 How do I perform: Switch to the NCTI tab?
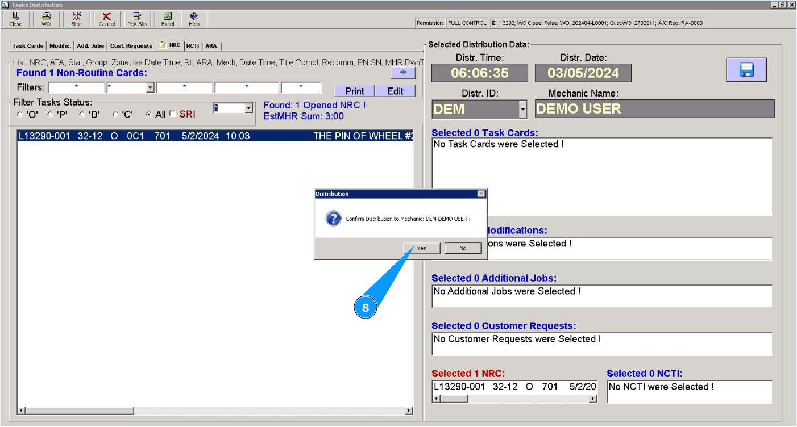pos(193,46)
